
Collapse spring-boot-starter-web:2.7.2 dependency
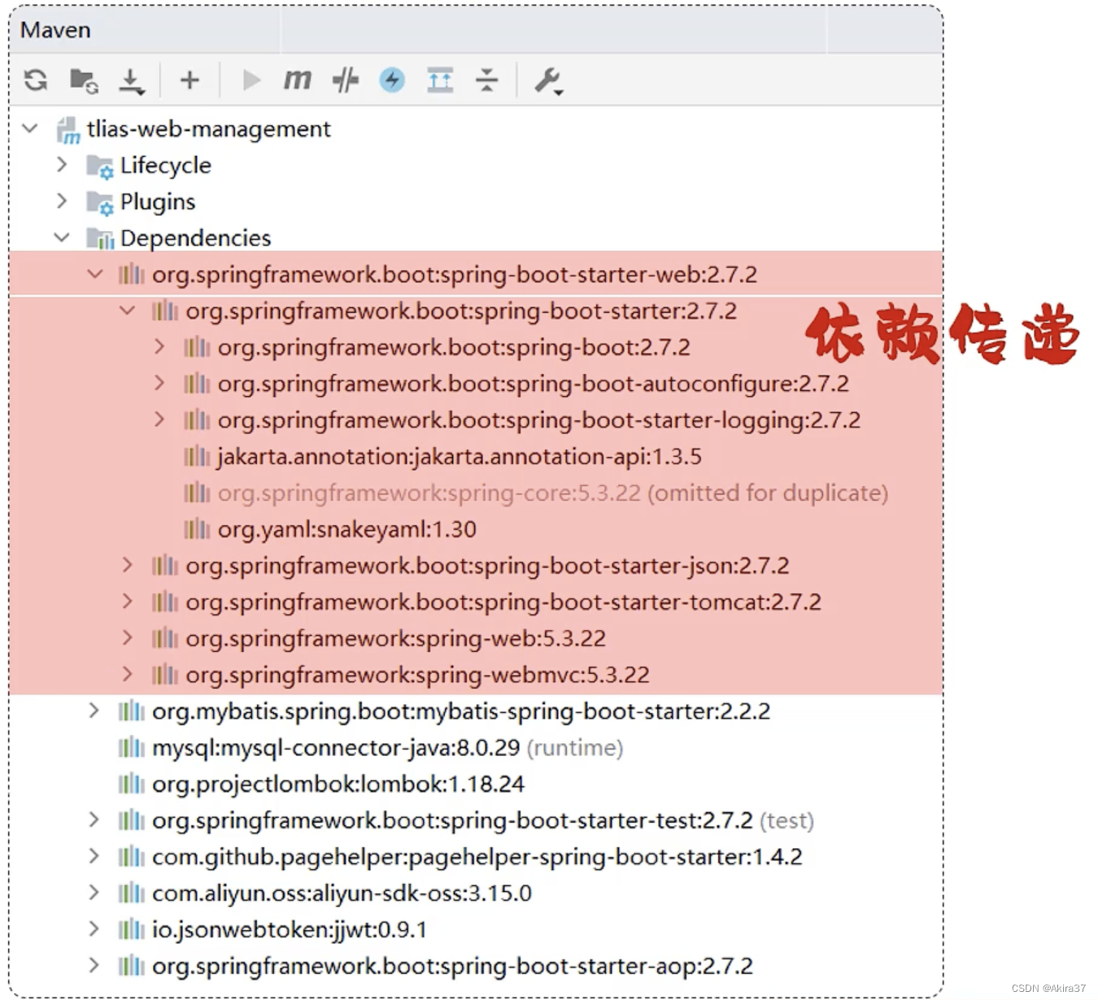click(x=95, y=274)
